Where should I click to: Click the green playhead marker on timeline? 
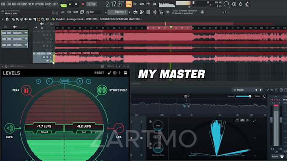171,27
